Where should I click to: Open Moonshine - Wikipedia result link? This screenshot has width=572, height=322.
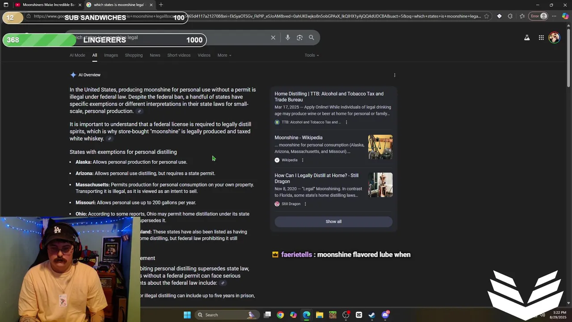pyautogui.click(x=299, y=138)
